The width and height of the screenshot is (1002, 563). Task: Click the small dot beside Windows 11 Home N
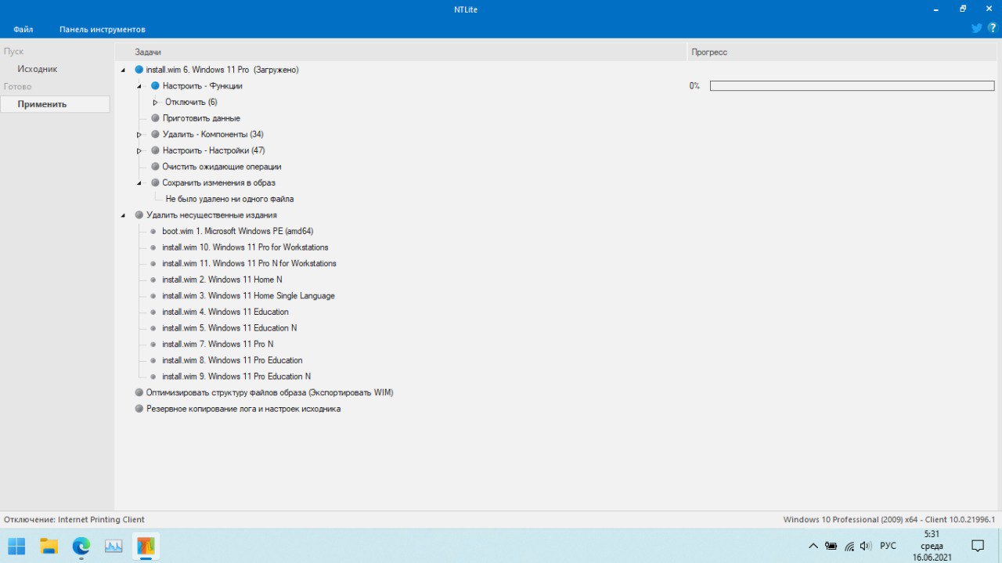pos(153,280)
